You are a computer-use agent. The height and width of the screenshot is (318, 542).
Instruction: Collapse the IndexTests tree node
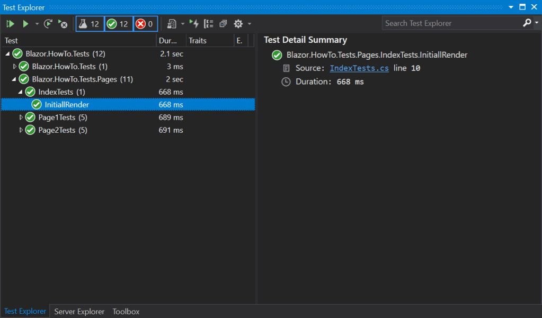pyautogui.click(x=21, y=92)
